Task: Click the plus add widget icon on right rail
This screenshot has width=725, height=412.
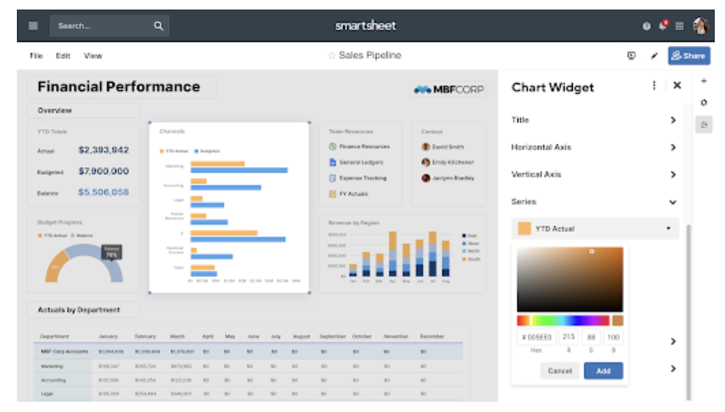Action: click(x=703, y=81)
